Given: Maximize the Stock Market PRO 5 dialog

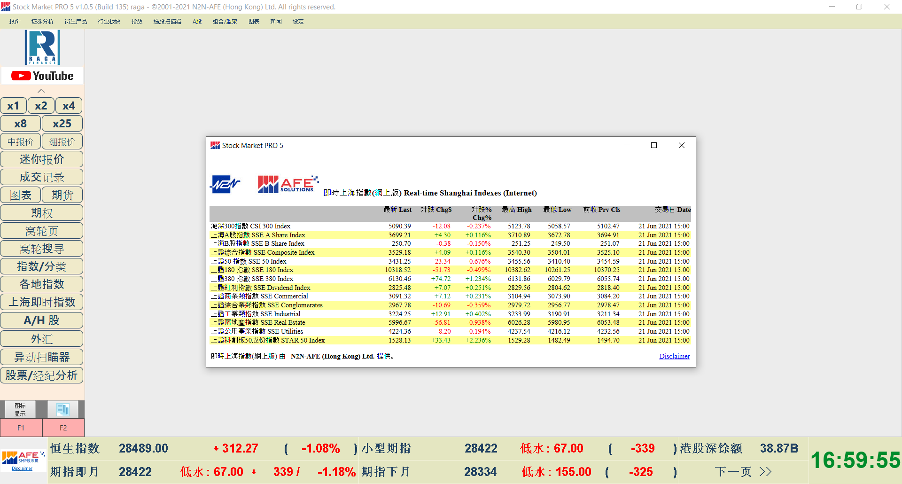Looking at the screenshot, I should tap(653, 145).
